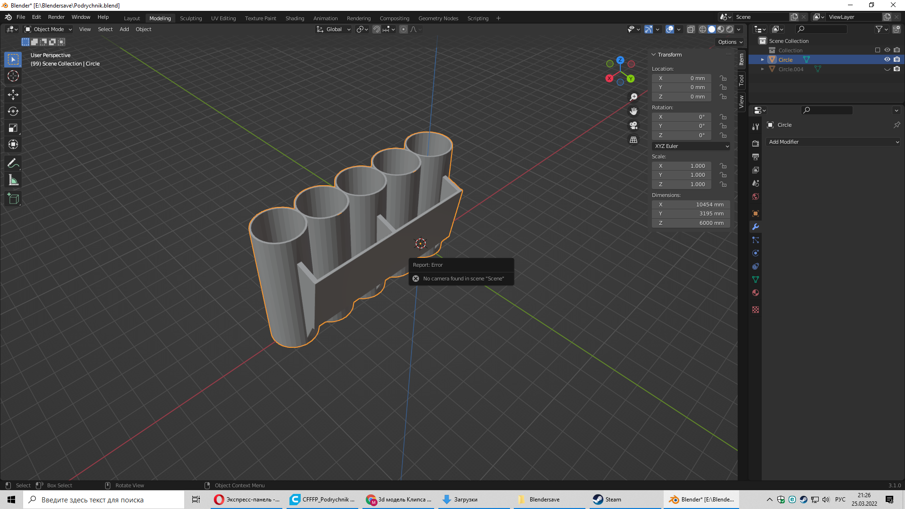The width and height of the screenshot is (905, 509).
Task: Pick the Annotate pencil tool
Action: point(13,164)
